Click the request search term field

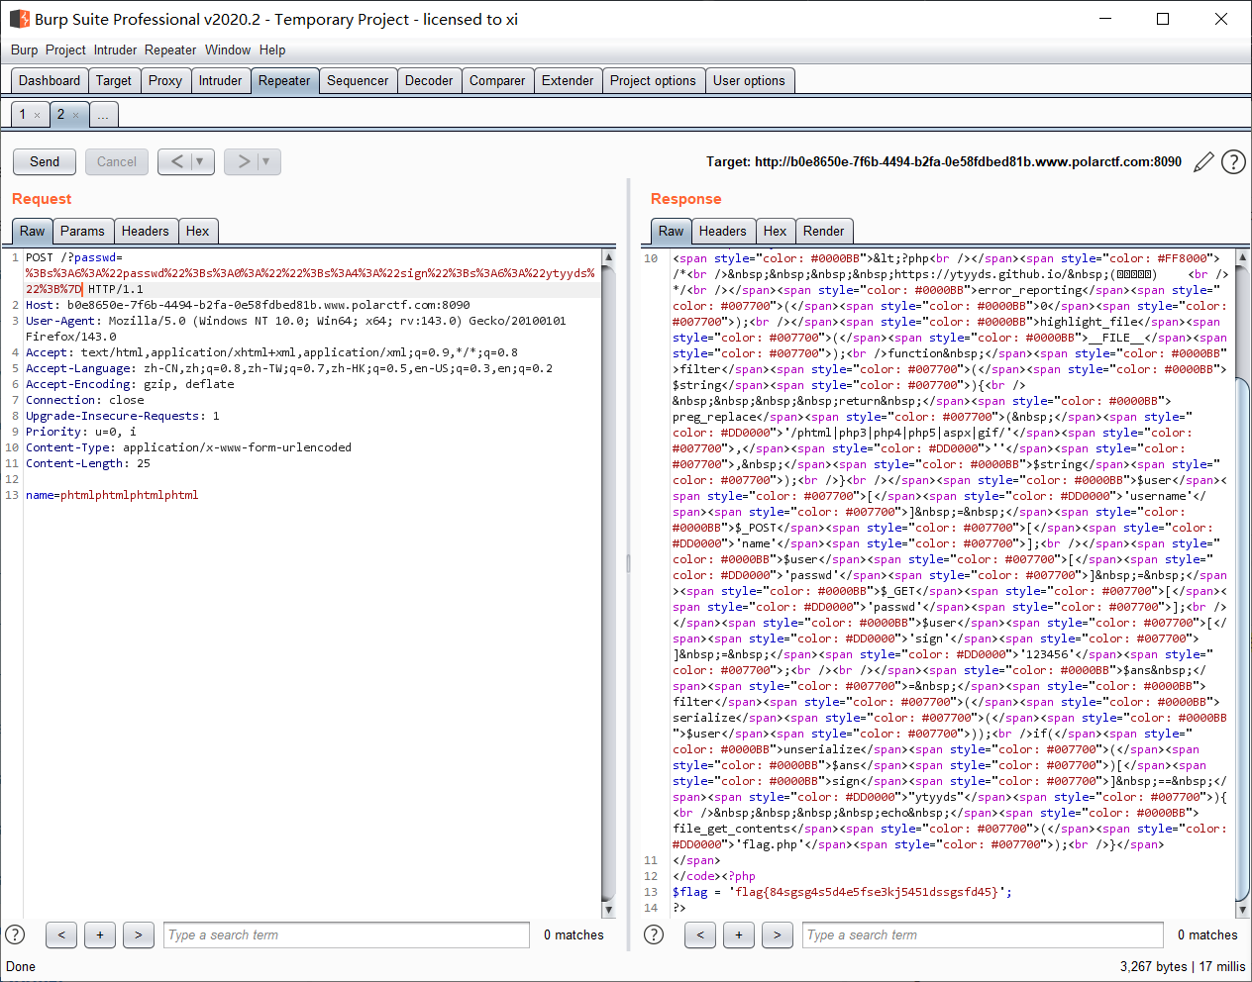(x=347, y=934)
